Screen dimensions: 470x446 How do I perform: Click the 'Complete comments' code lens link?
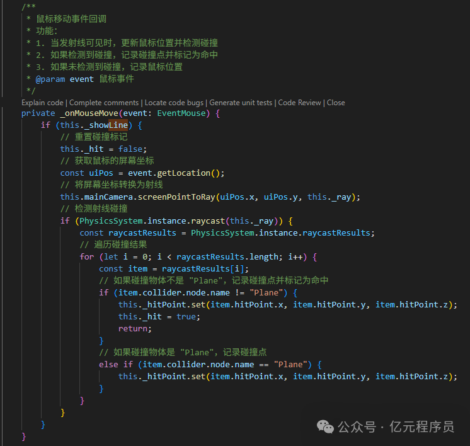[x=104, y=103]
